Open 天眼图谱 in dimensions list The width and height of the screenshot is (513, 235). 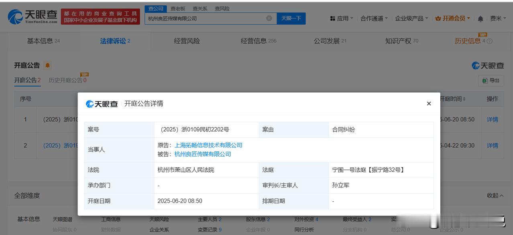point(62,219)
